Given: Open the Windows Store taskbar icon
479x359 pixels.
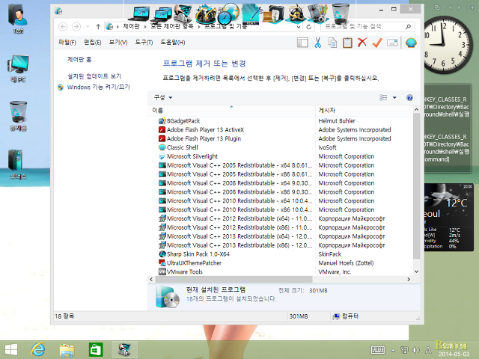Looking at the screenshot, I should 96,350.
